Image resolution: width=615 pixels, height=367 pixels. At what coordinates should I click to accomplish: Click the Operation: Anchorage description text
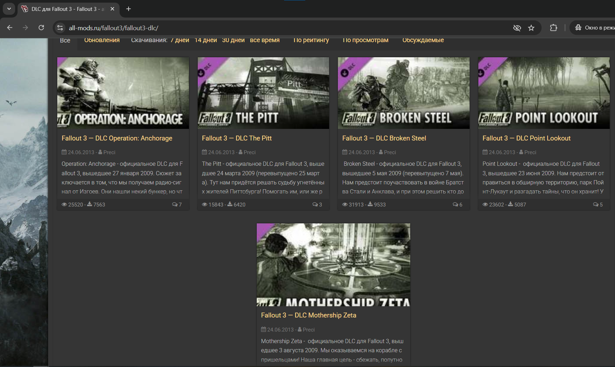tap(122, 178)
